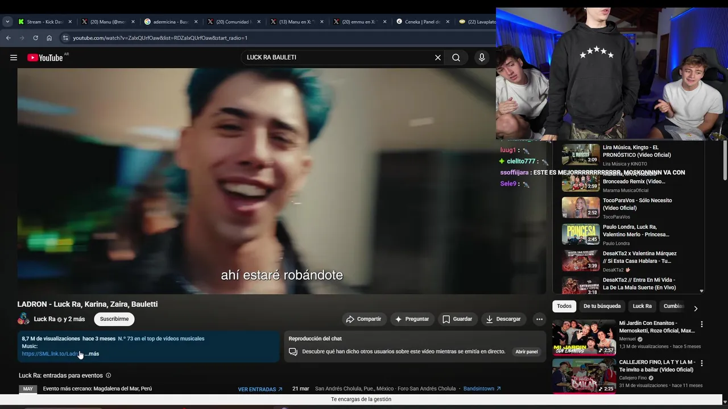Expand description with ...más
The width and height of the screenshot is (728, 409).
[x=92, y=354]
